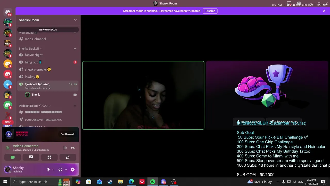Open Steam from the taskbar

(x=110, y=182)
